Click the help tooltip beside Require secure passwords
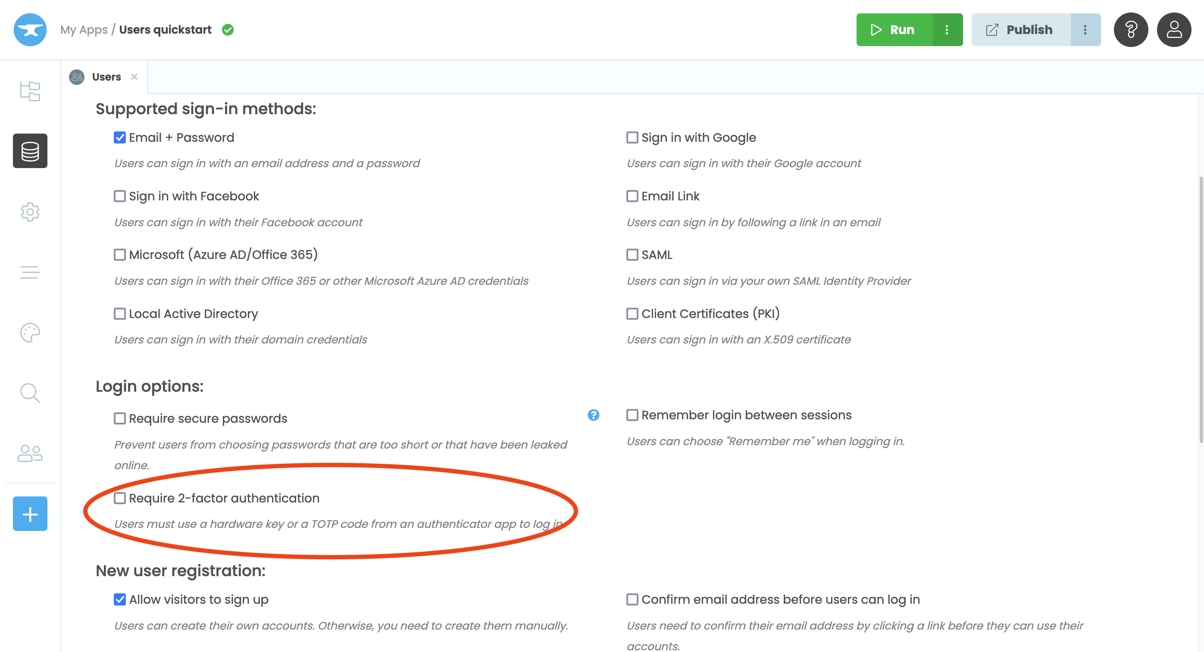The image size is (1204, 652). point(593,415)
